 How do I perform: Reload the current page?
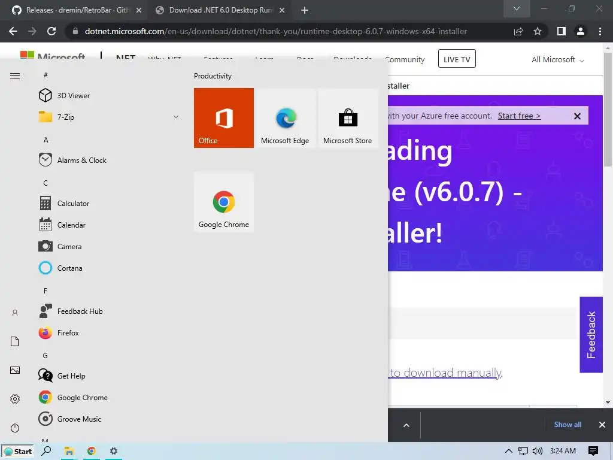coord(51,31)
